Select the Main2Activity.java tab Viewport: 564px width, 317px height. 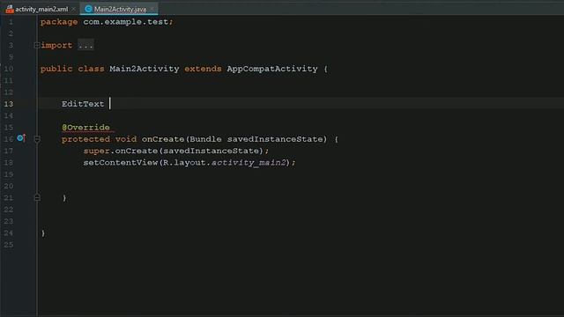pyautogui.click(x=120, y=9)
